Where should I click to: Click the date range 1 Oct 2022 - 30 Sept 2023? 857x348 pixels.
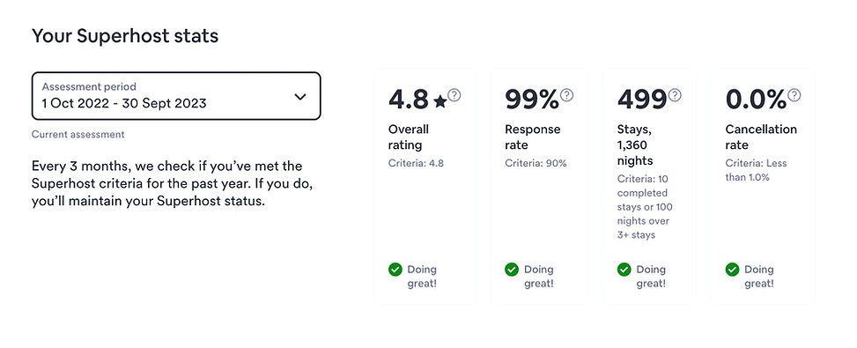coord(124,103)
